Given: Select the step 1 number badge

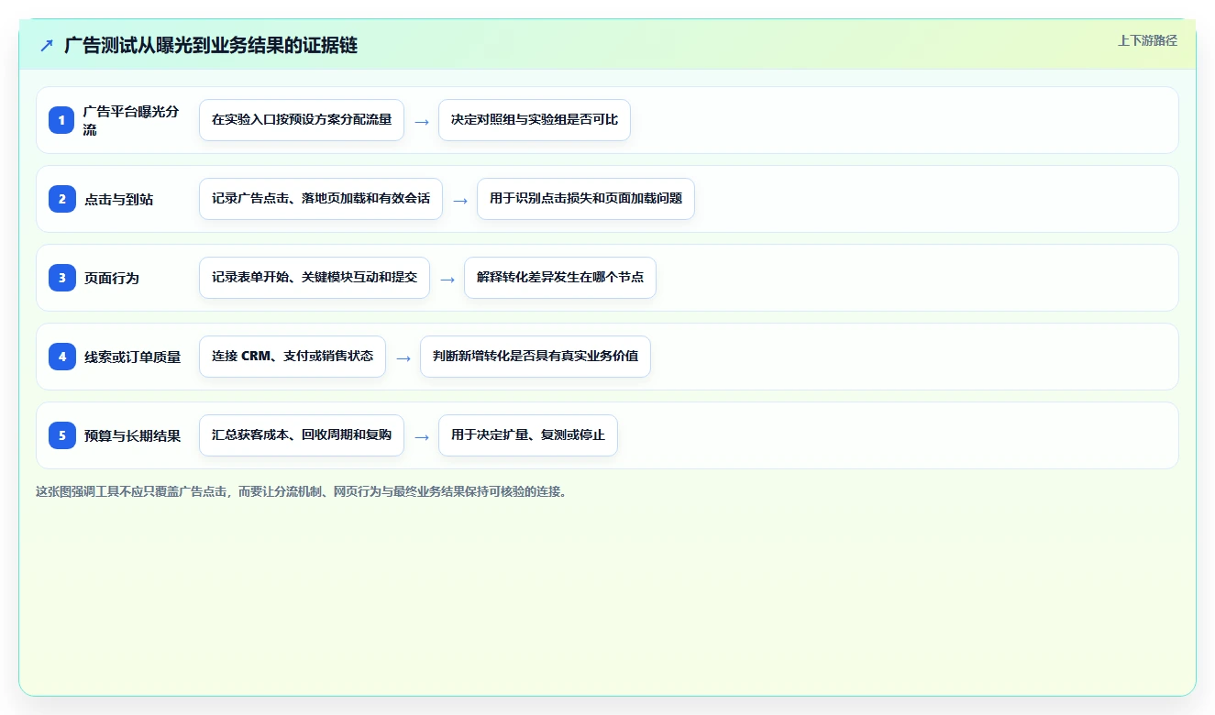Looking at the screenshot, I should 62,120.
